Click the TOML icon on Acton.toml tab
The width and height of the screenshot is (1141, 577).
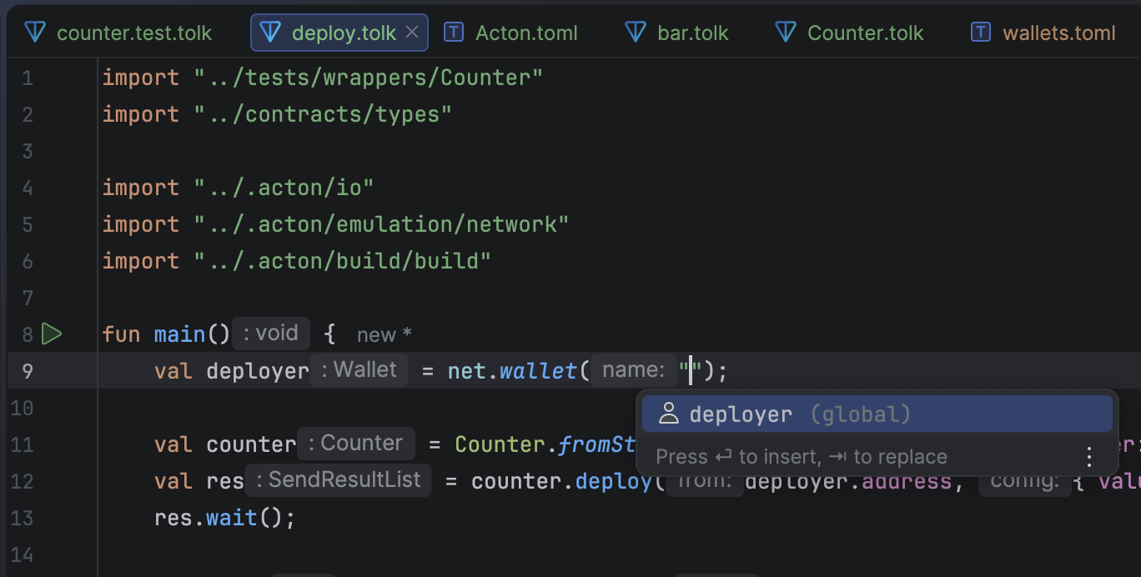click(454, 33)
